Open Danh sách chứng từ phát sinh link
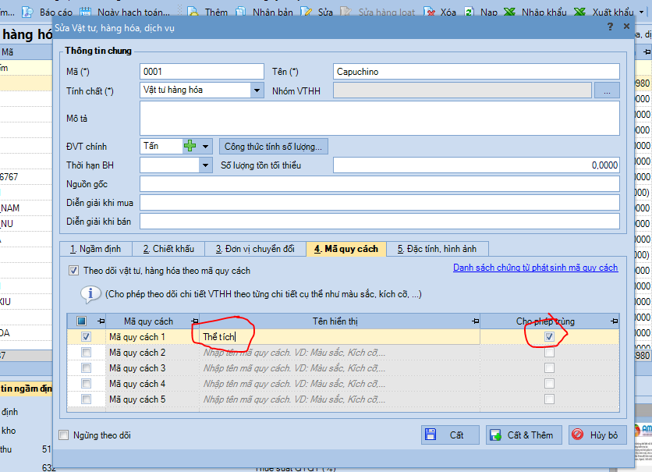The image size is (652, 472). click(x=535, y=268)
